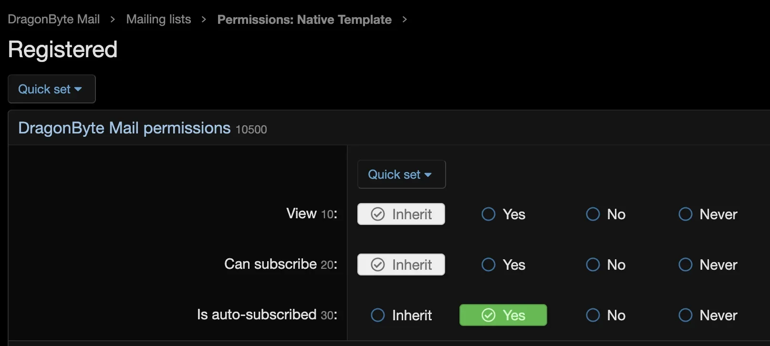Open Quick set dropdown inside permissions table

[x=401, y=174]
